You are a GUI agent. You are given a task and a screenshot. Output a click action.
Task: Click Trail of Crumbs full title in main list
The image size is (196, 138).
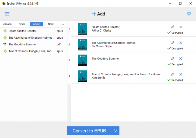[126, 74]
